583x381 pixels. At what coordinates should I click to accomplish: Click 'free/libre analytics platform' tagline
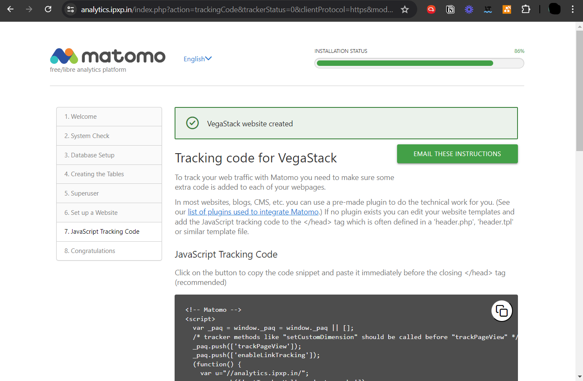pos(88,70)
